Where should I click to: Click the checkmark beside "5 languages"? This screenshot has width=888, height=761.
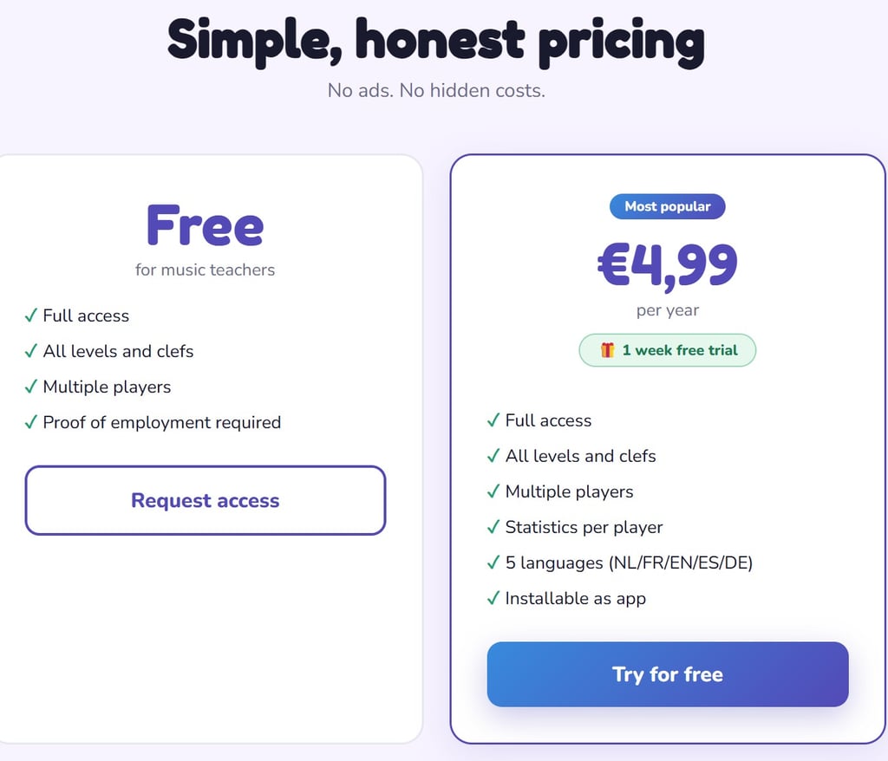coord(493,563)
